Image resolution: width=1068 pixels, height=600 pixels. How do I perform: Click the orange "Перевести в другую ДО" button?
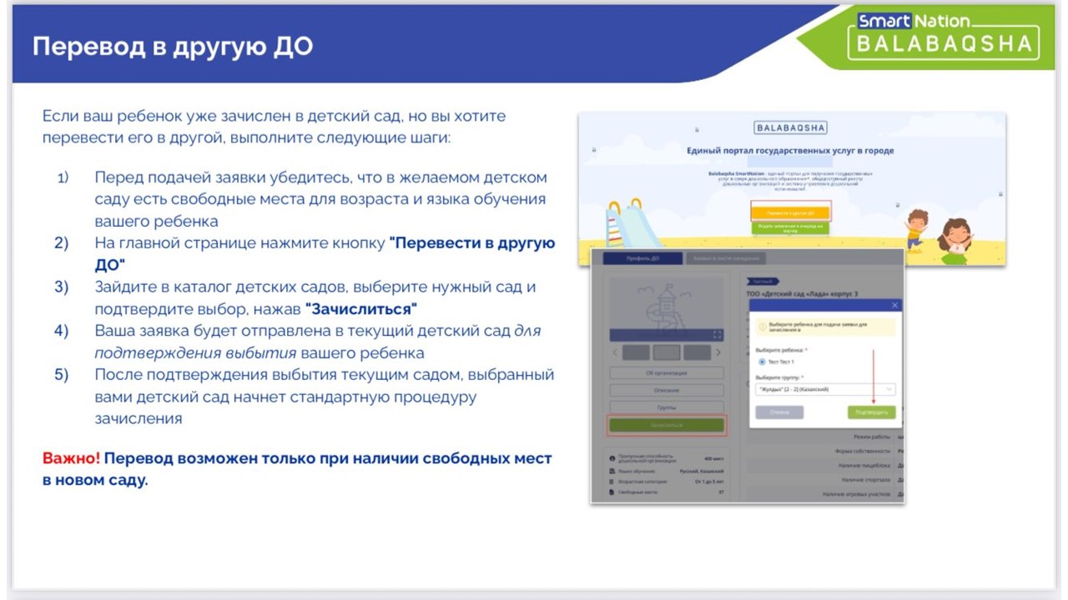pyautogui.click(x=790, y=212)
